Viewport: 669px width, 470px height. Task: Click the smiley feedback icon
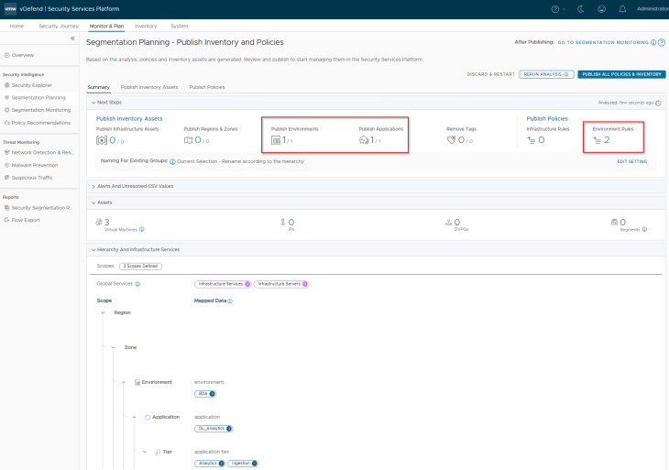pyautogui.click(x=600, y=8)
